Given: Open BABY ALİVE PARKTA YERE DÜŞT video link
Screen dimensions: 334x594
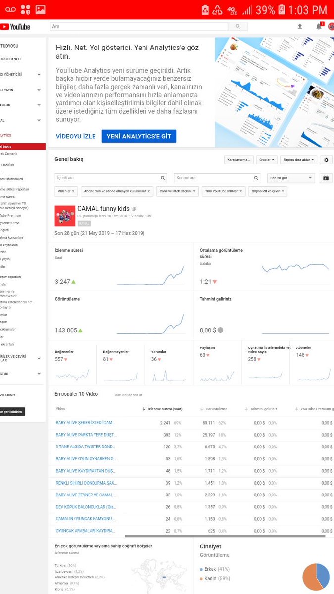Looking at the screenshot, I should (86, 435).
